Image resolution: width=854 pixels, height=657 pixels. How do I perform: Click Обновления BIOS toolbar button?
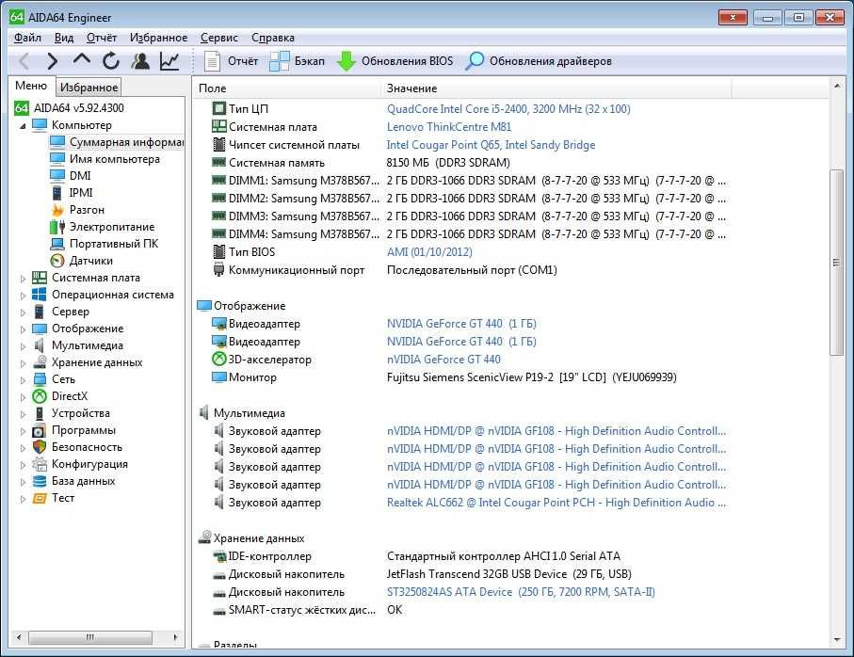click(395, 61)
